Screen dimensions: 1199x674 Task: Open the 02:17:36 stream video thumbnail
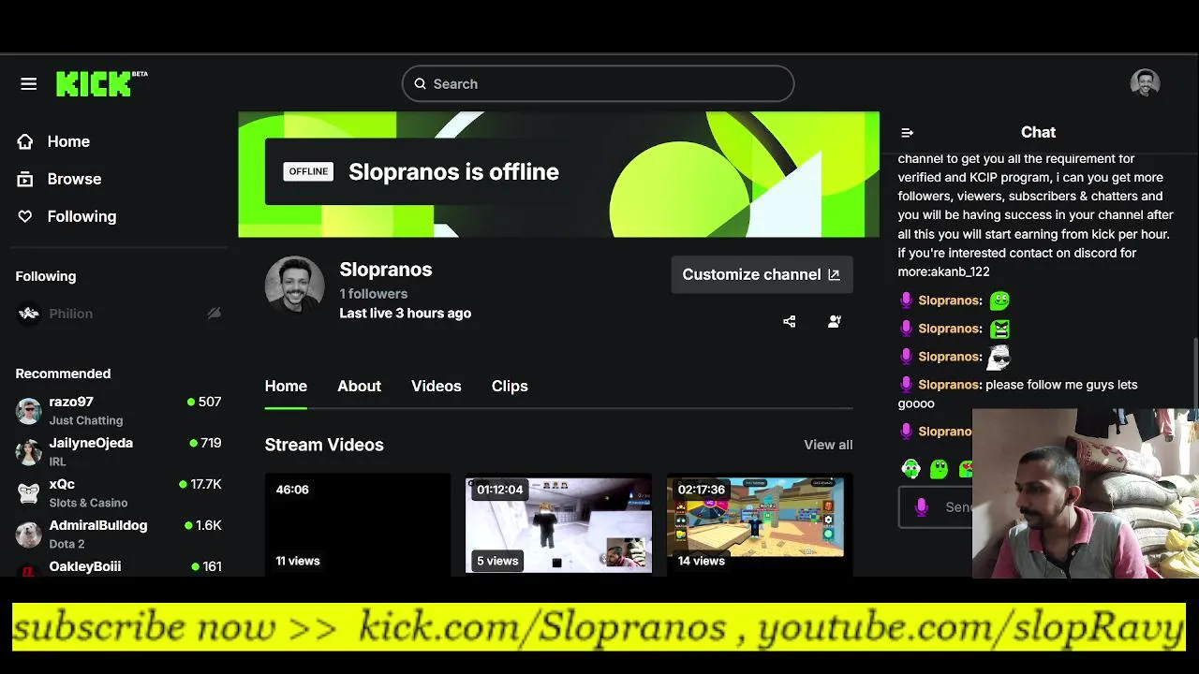pos(760,525)
